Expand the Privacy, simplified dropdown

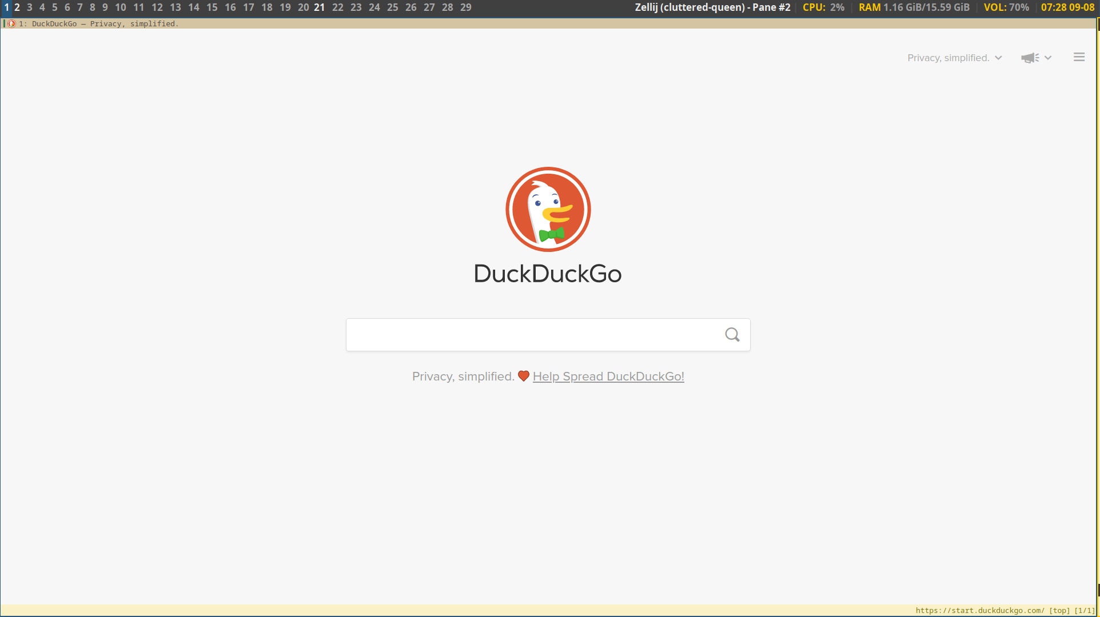click(954, 58)
